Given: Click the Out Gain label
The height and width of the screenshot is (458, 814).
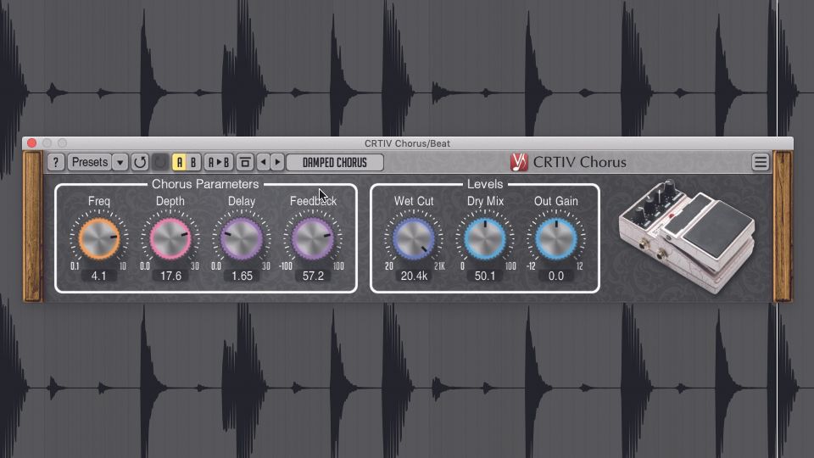Looking at the screenshot, I should pyautogui.click(x=556, y=201).
